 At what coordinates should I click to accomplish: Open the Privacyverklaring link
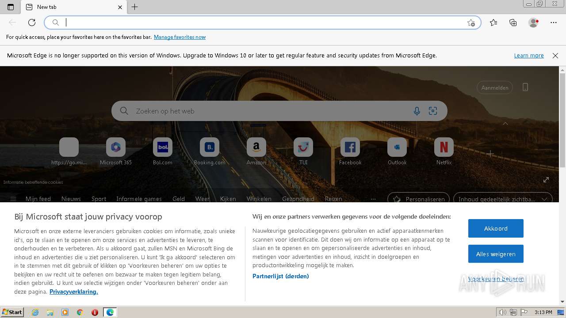[74, 291]
